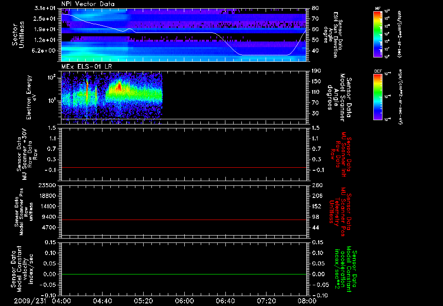Click the "18800" scanner position tick
443x306 pixels.
47,196
